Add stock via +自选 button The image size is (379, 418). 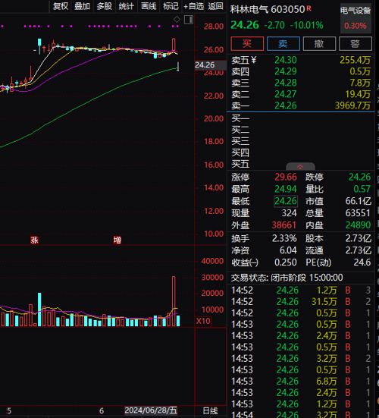(193, 6)
